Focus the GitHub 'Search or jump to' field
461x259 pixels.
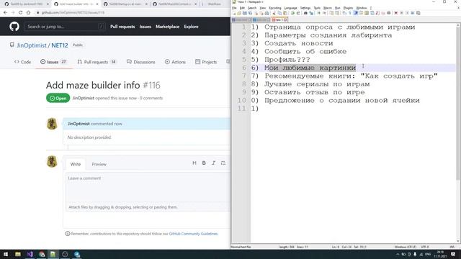[65, 27]
